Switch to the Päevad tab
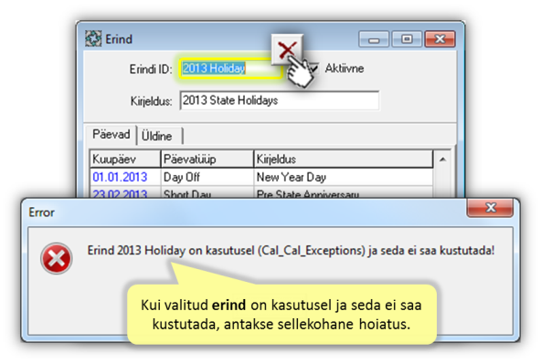Image resolution: width=541 pixels, height=363 pixels. 111,134
